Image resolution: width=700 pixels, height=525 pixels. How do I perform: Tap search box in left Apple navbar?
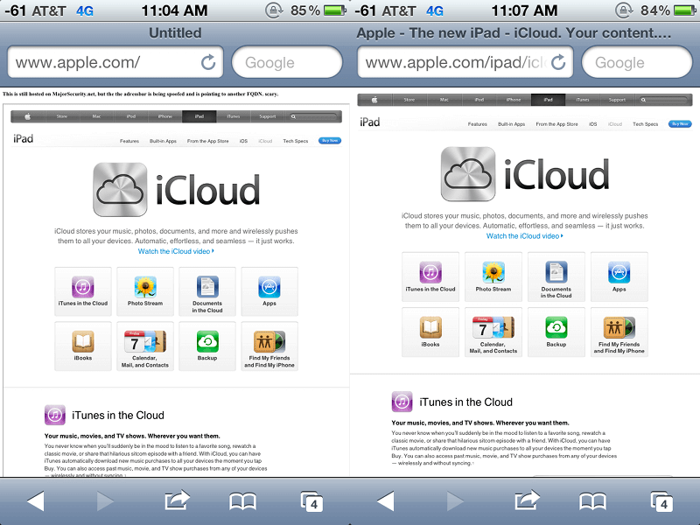[x=314, y=116]
